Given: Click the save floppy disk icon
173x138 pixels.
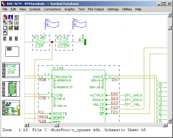Looking at the screenshot, I should [x=16, y=28].
